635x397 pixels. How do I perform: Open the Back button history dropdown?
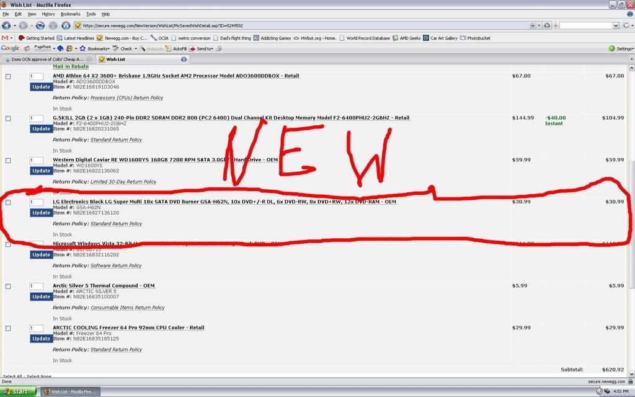(x=15, y=25)
